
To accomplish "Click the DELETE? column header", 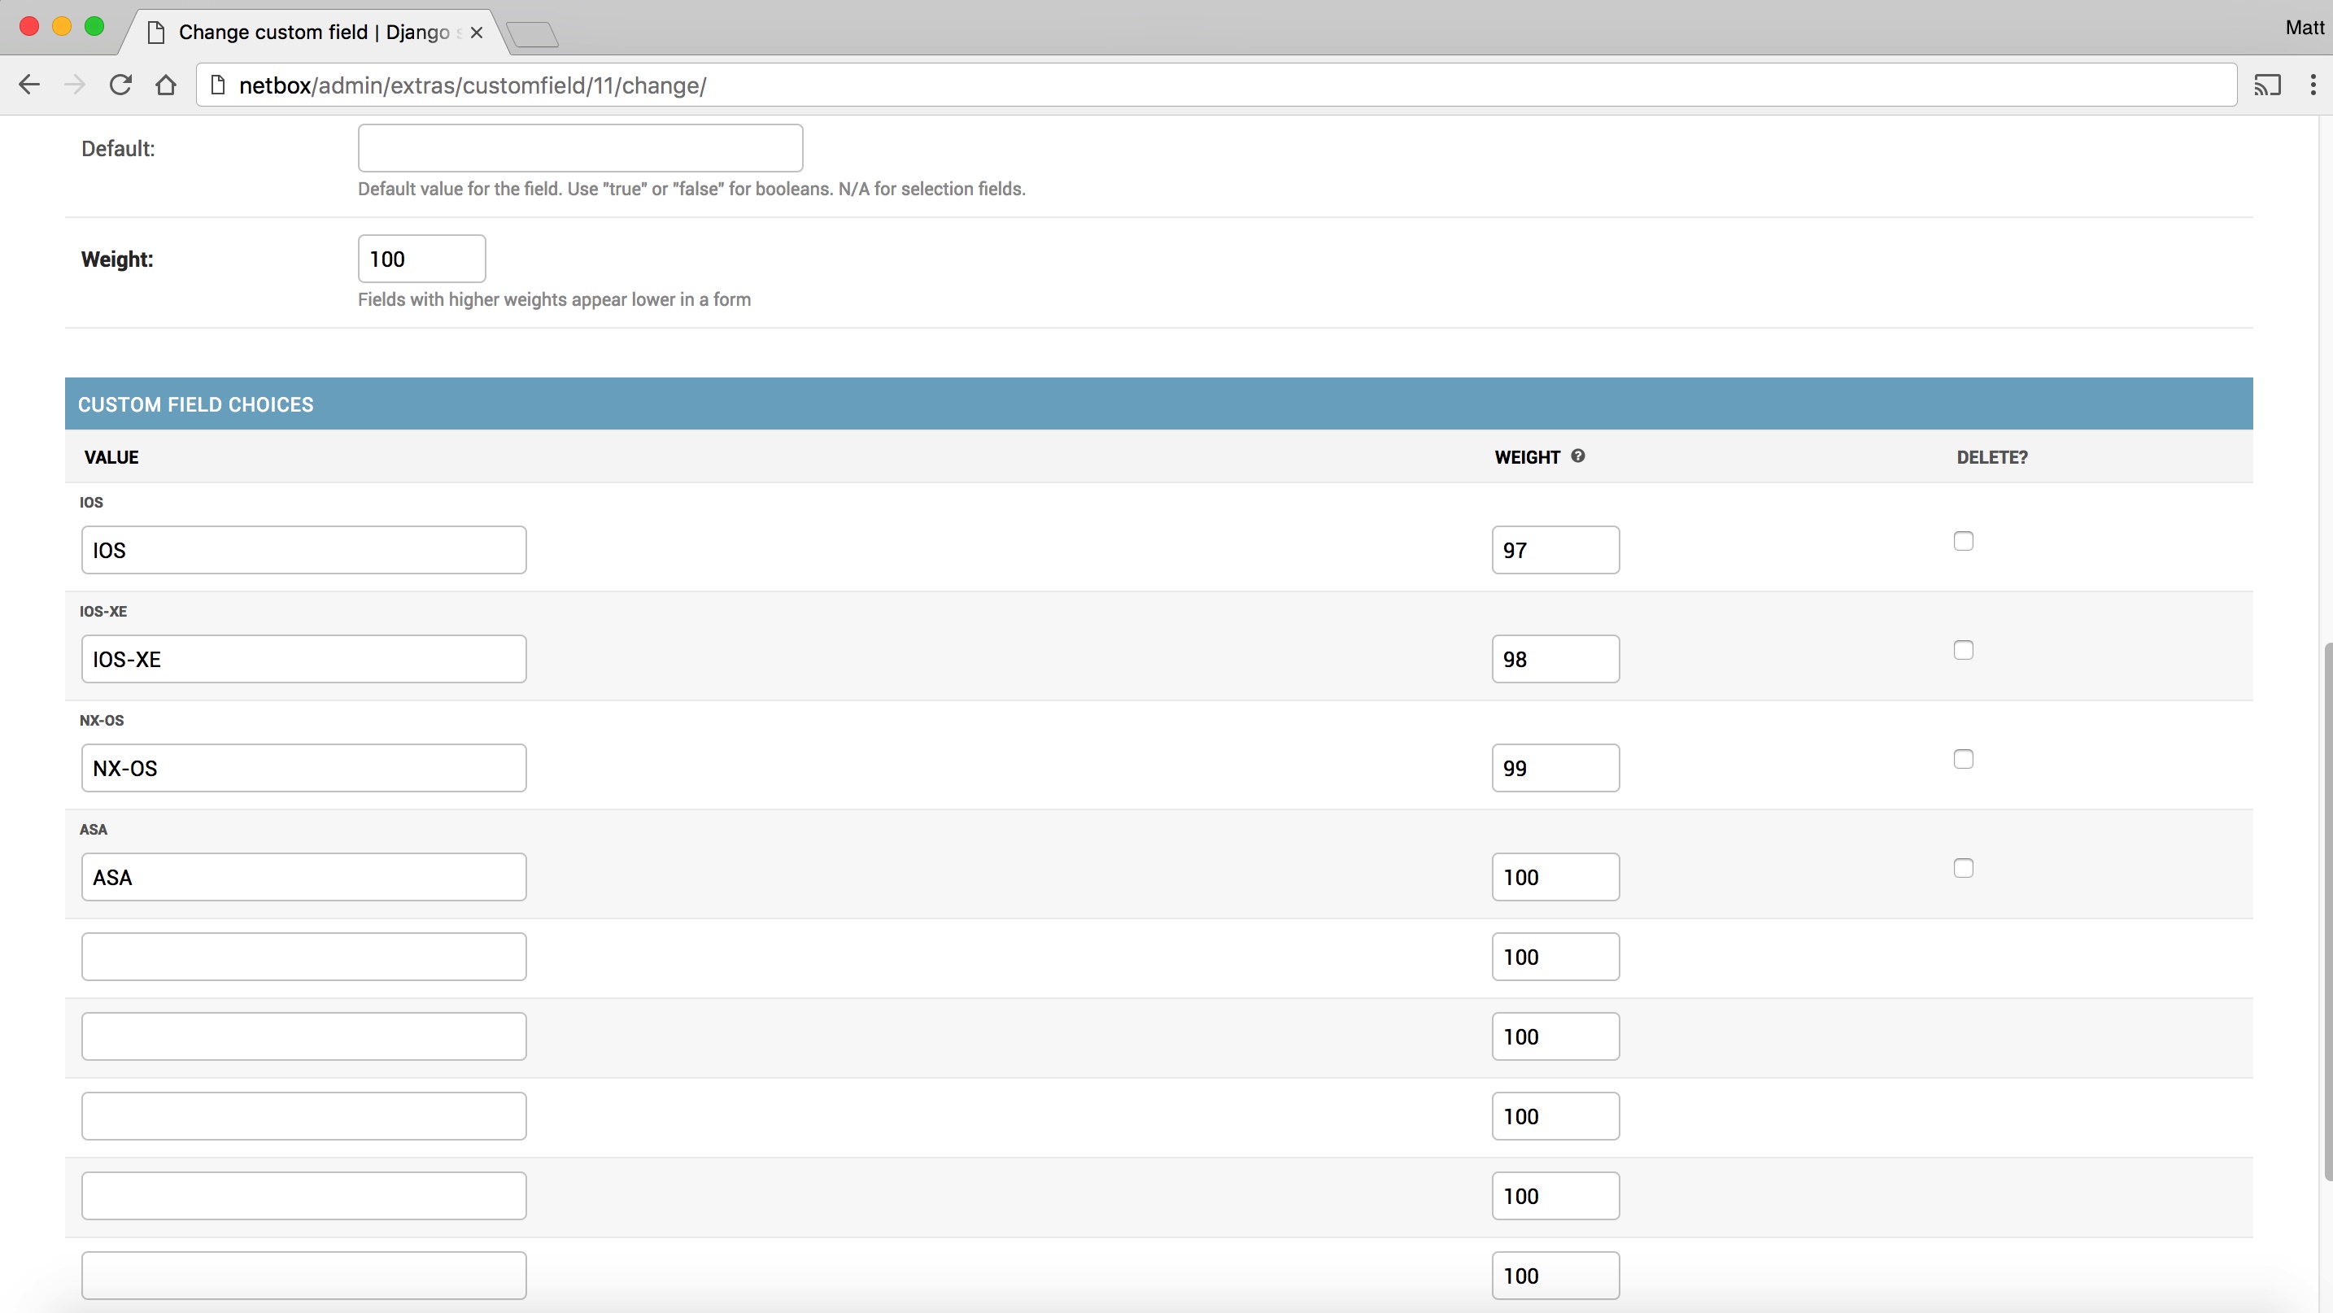I will pos(1991,457).
